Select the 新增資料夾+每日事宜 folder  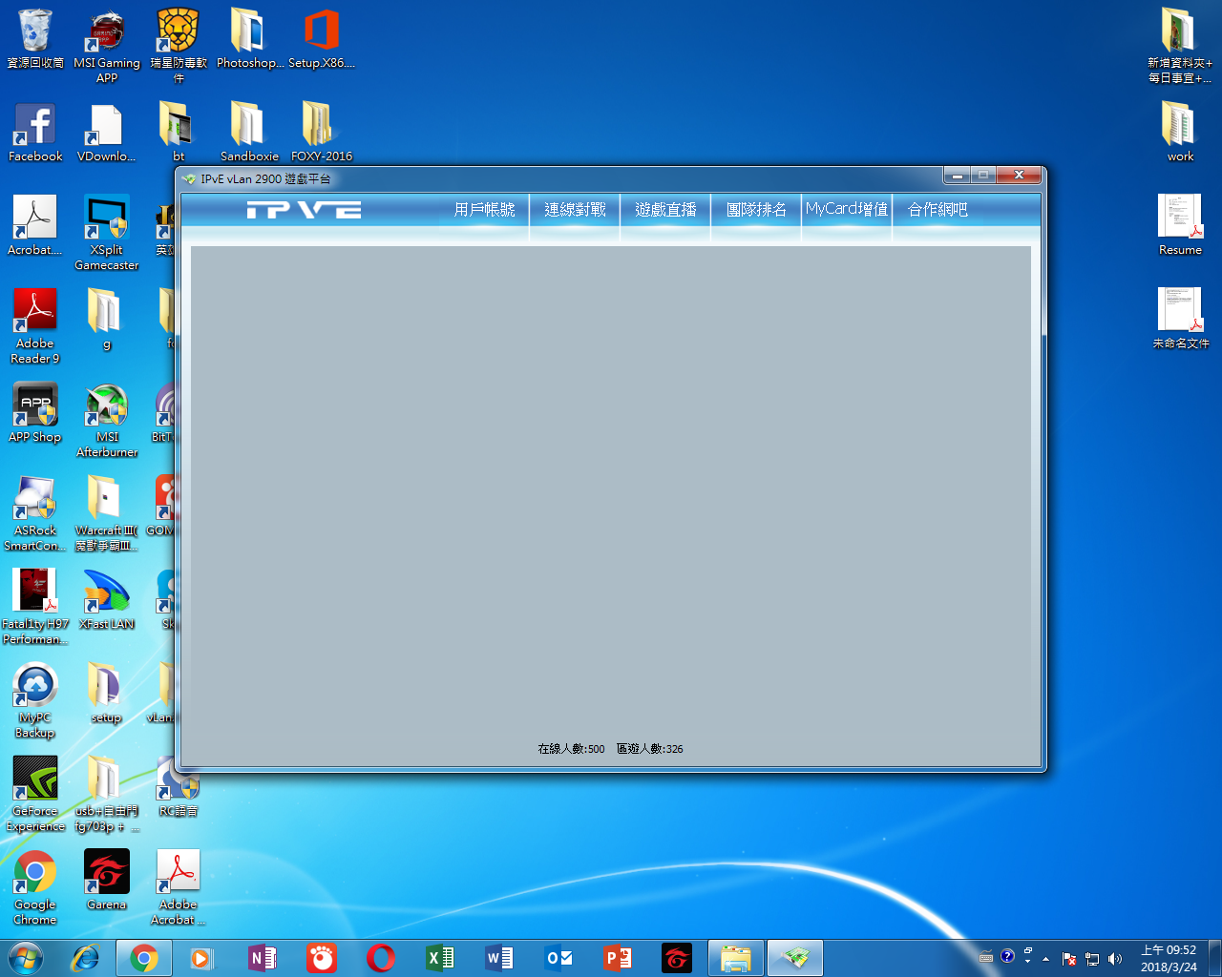(1180, 47)
